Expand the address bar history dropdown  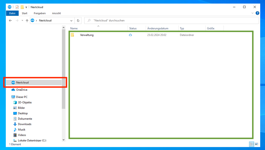(71, 21)
